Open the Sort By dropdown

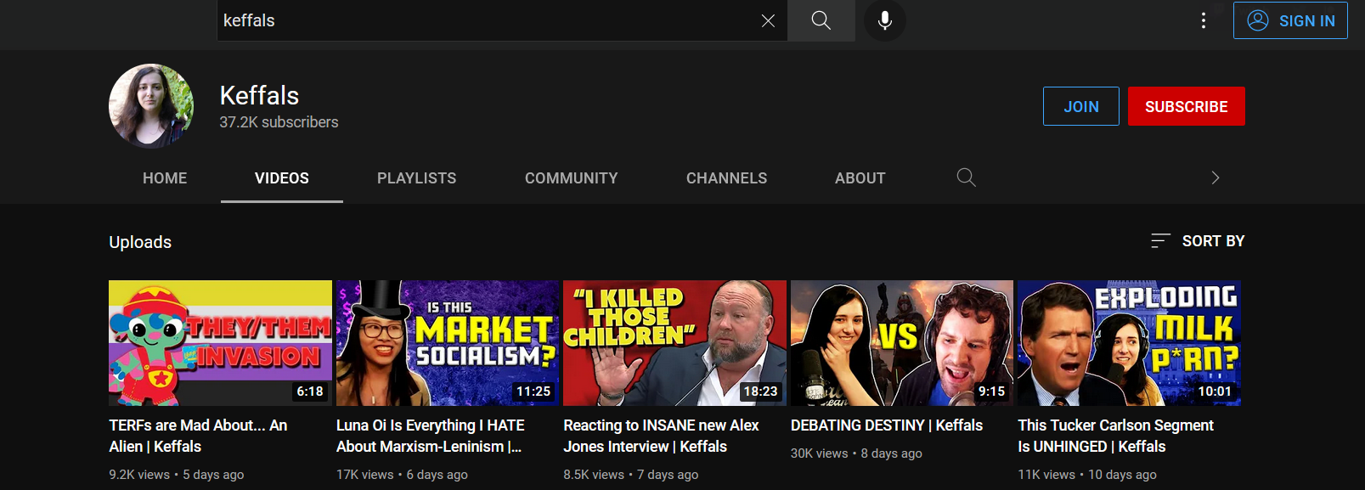click(x=1198, y=241)
